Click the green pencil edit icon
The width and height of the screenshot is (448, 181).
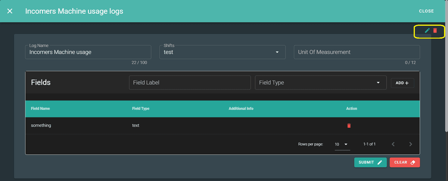tap(427, 31)
